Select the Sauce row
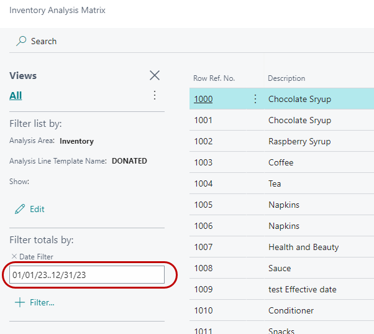Image resolution: width=374 pixels, height=334 pixels. (x=280, y=268)
